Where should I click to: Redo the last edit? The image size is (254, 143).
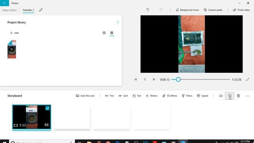(x=160, y=10)
